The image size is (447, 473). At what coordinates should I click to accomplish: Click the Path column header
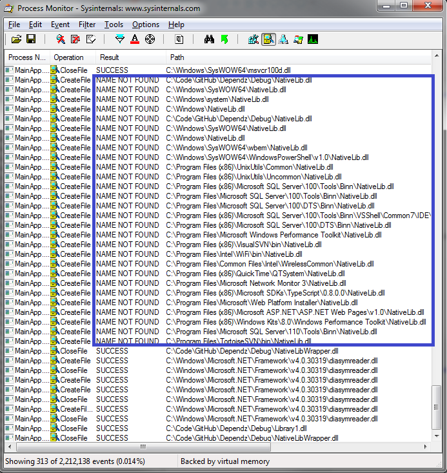[298, 57]
